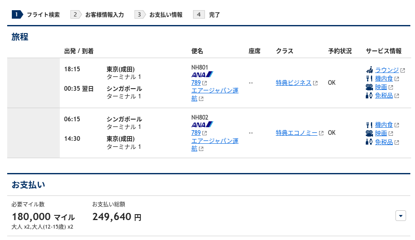This screenshot has height=240, width=415.
Task: Click the movie camera icon for NH802
Action: 370,133
